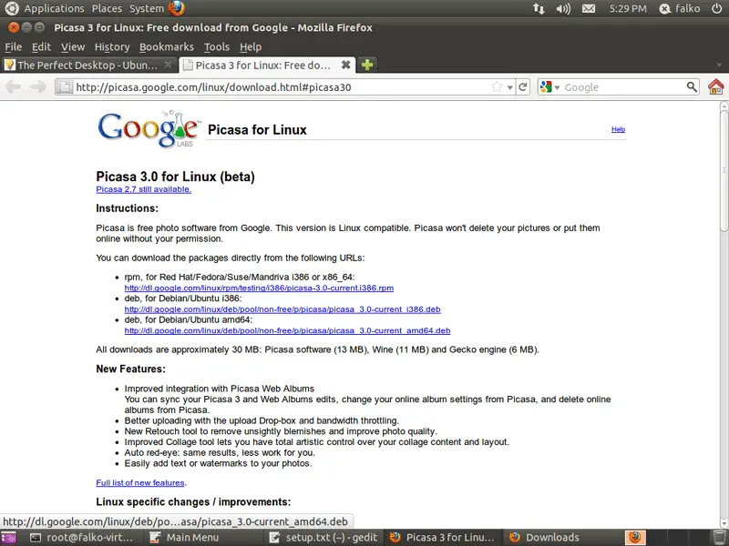Click the "Instructions:" heading
This screenshot has height=546, width=729.
coord(127,208)
